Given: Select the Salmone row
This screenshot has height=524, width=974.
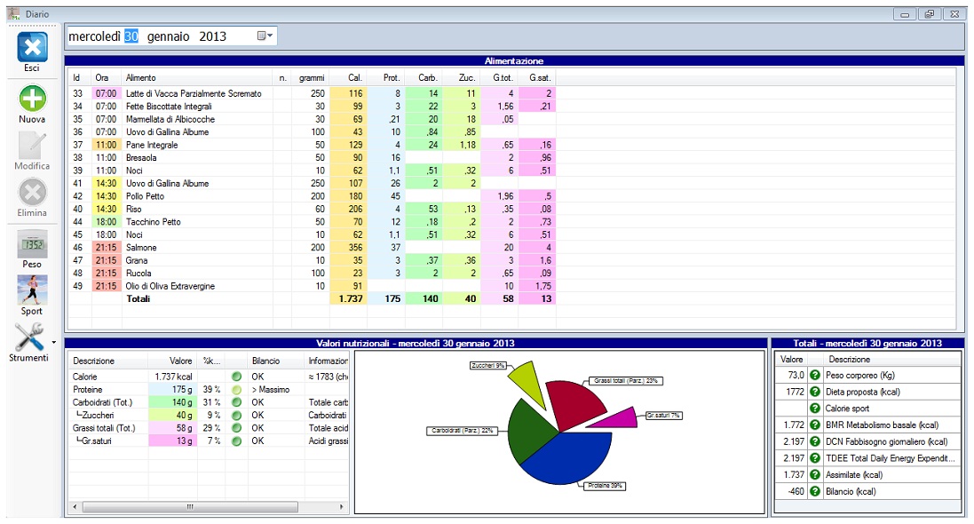Looking at the screenshot, I should tap(313, 248).
